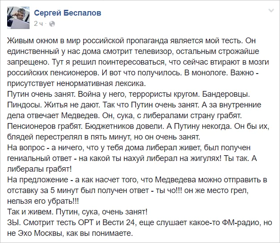The image size is (280, 243).
Task: Click the phrase "дела отвечает Медведев"
Action: pos(53,115)
